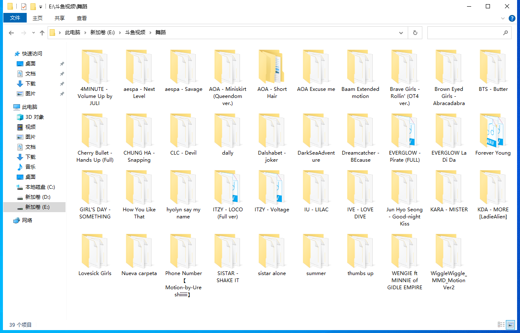Select the Baam Extended motion folder
Viewport: 520px width, 333px height.
pos(360,74)
